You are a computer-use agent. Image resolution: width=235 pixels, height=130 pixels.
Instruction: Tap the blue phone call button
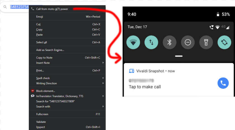point(223,83)
